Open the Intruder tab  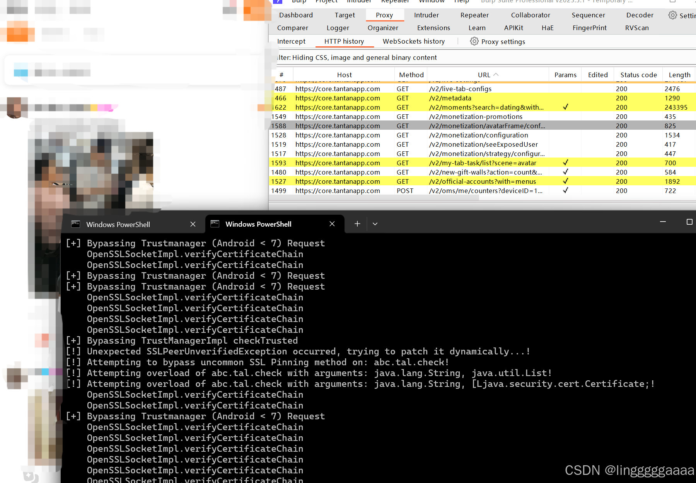(x=426, y=15)
